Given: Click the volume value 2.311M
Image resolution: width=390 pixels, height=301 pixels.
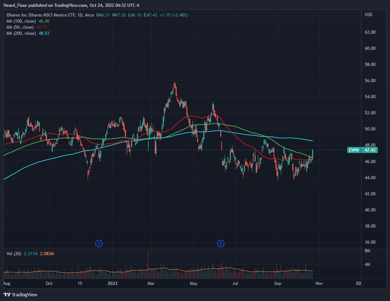Looking at the screenshot, I should [31, 254].
